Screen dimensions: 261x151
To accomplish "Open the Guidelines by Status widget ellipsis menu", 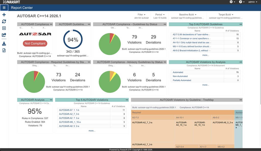I will point(165,24).
